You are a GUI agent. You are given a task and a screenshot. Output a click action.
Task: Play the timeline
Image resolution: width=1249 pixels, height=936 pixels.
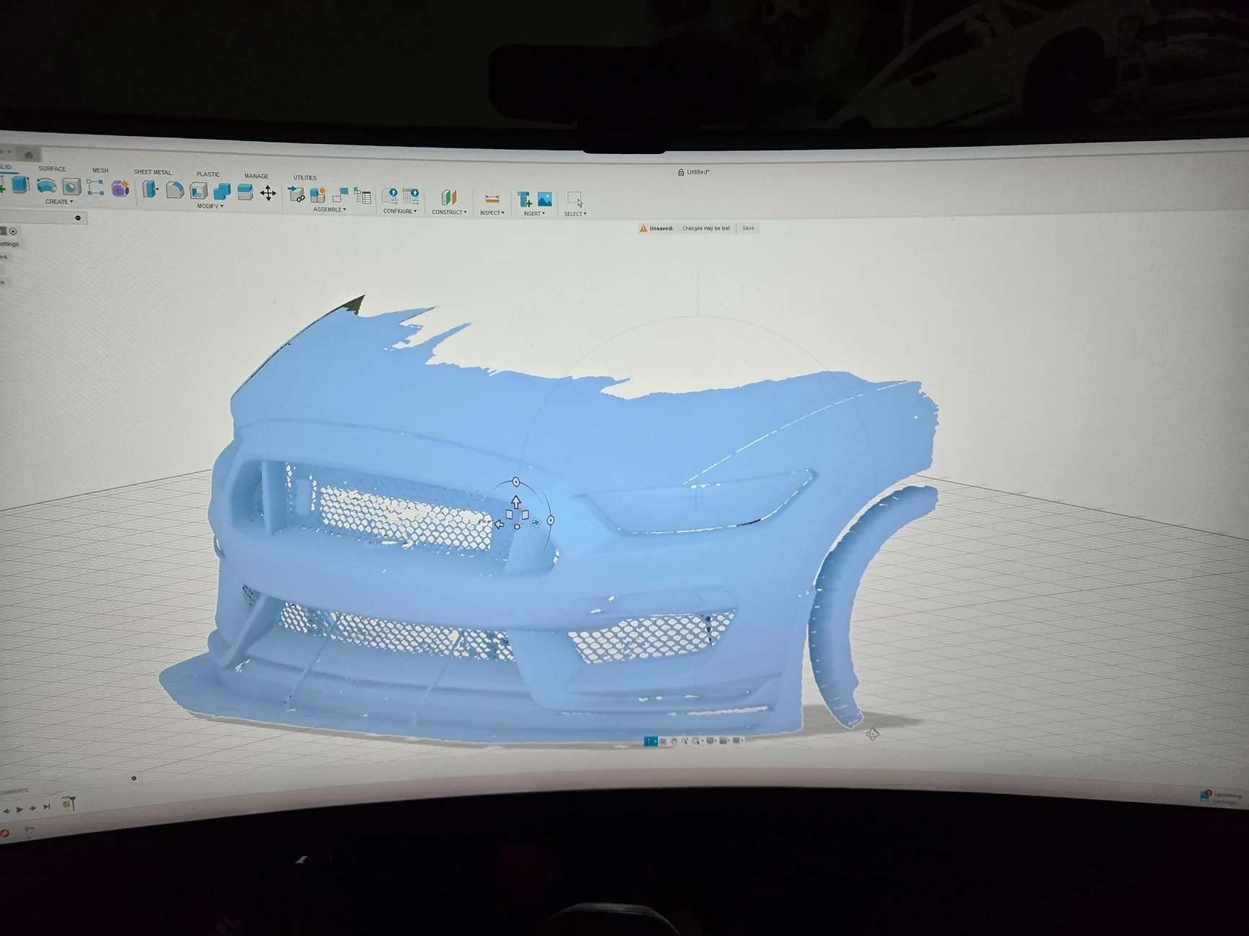[x=20, y=809]
